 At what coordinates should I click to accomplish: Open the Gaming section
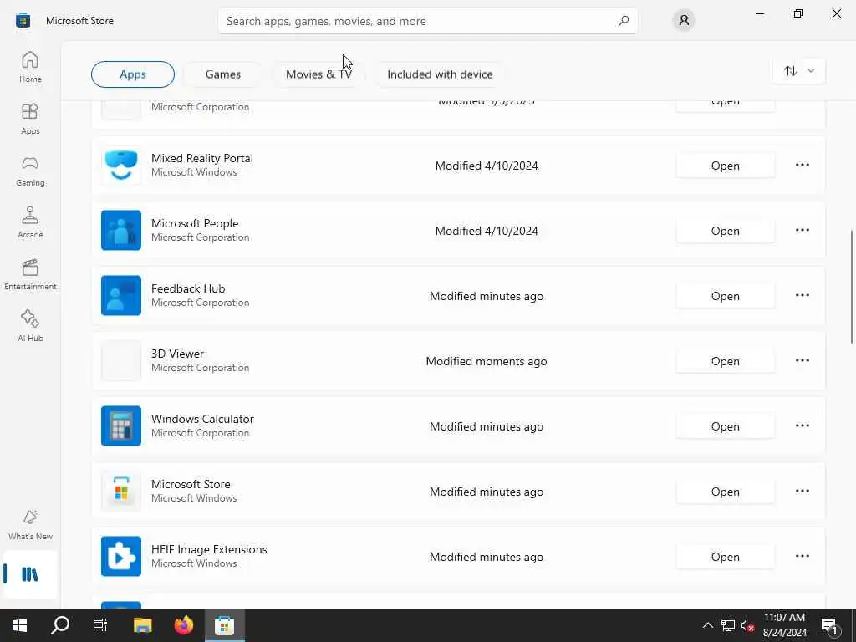pyautogui.click(x=30, y=171)
